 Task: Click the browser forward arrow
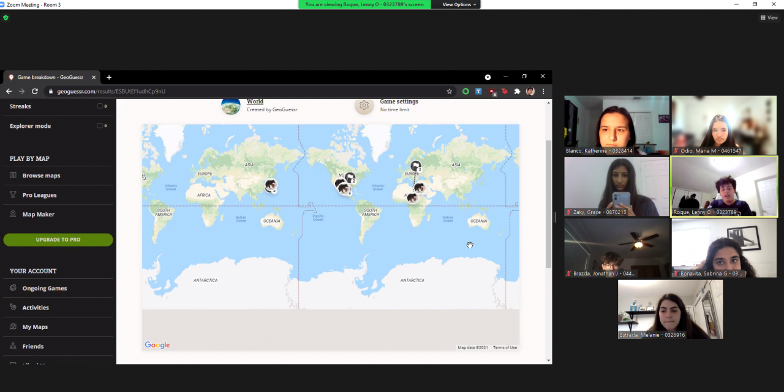coord(21,91)
